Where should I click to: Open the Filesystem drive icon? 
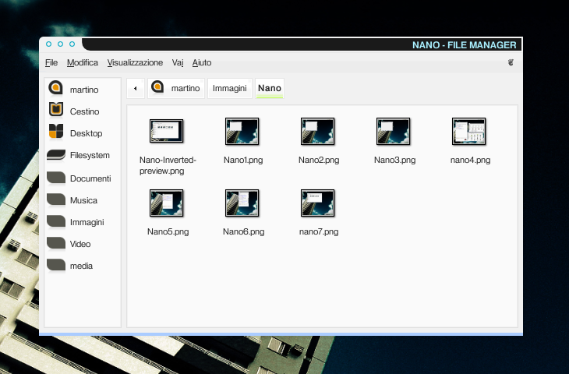pos(56,155)
